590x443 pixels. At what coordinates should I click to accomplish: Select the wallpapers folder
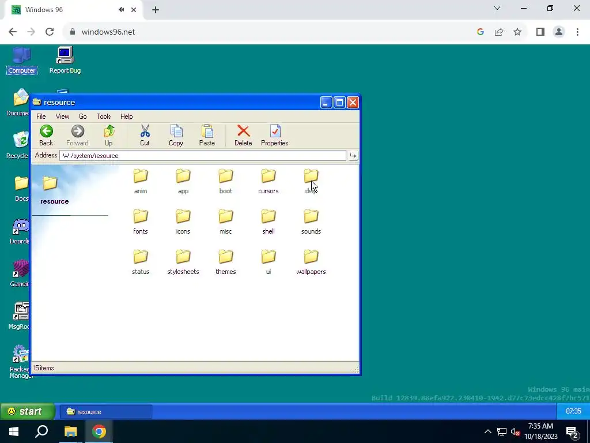click(311, 262)
